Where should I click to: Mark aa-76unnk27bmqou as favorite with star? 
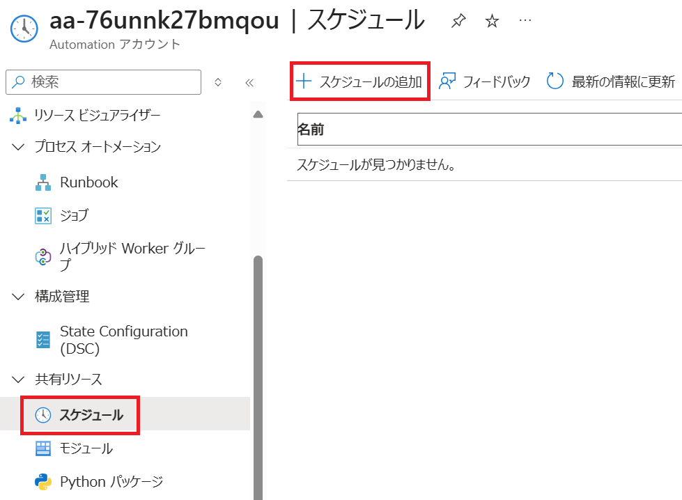(x=492, y=20)
